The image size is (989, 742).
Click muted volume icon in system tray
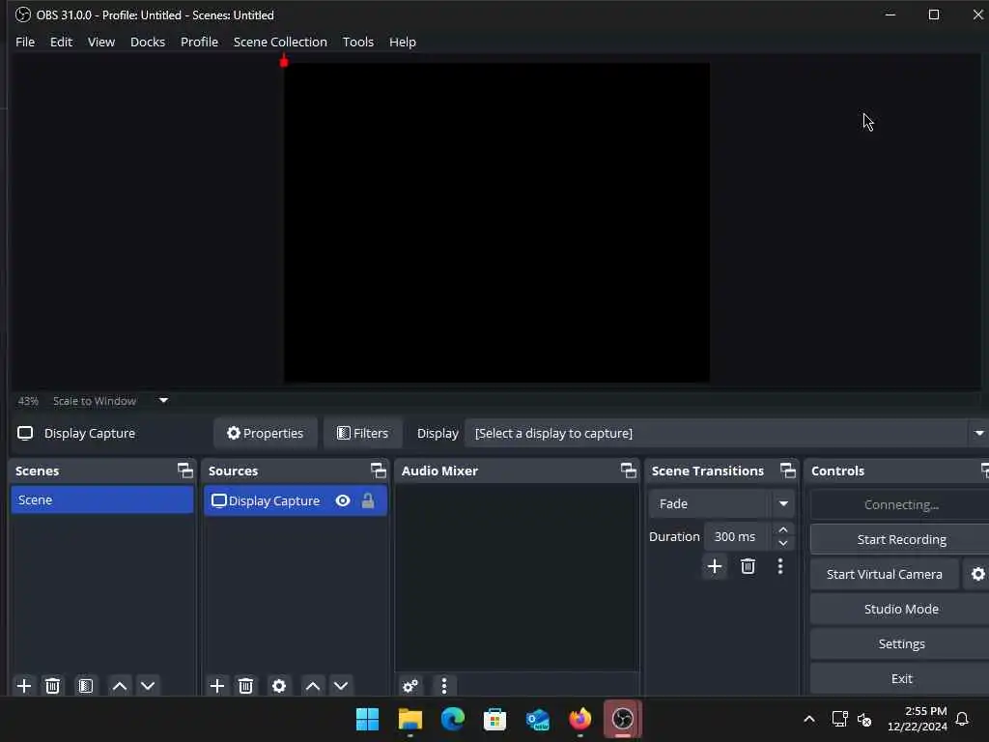click(x=864, y=719)
